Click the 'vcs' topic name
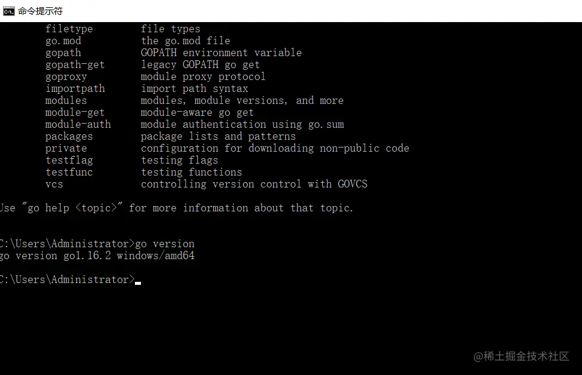 point(54,184)
